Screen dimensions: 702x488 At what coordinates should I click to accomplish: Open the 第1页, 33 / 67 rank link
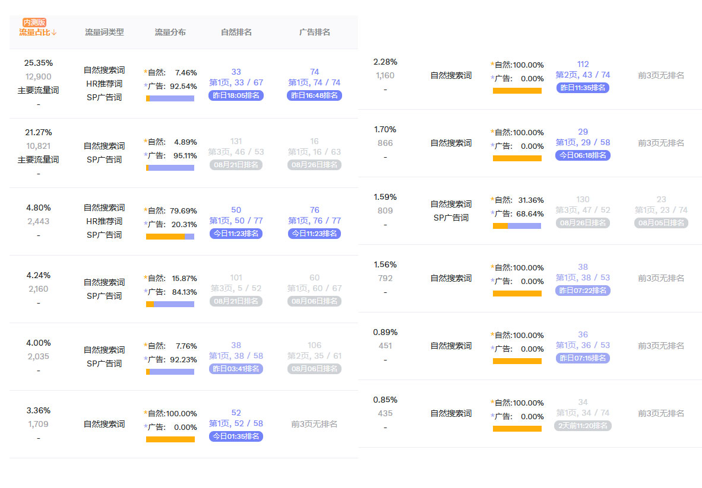[236, 83]
